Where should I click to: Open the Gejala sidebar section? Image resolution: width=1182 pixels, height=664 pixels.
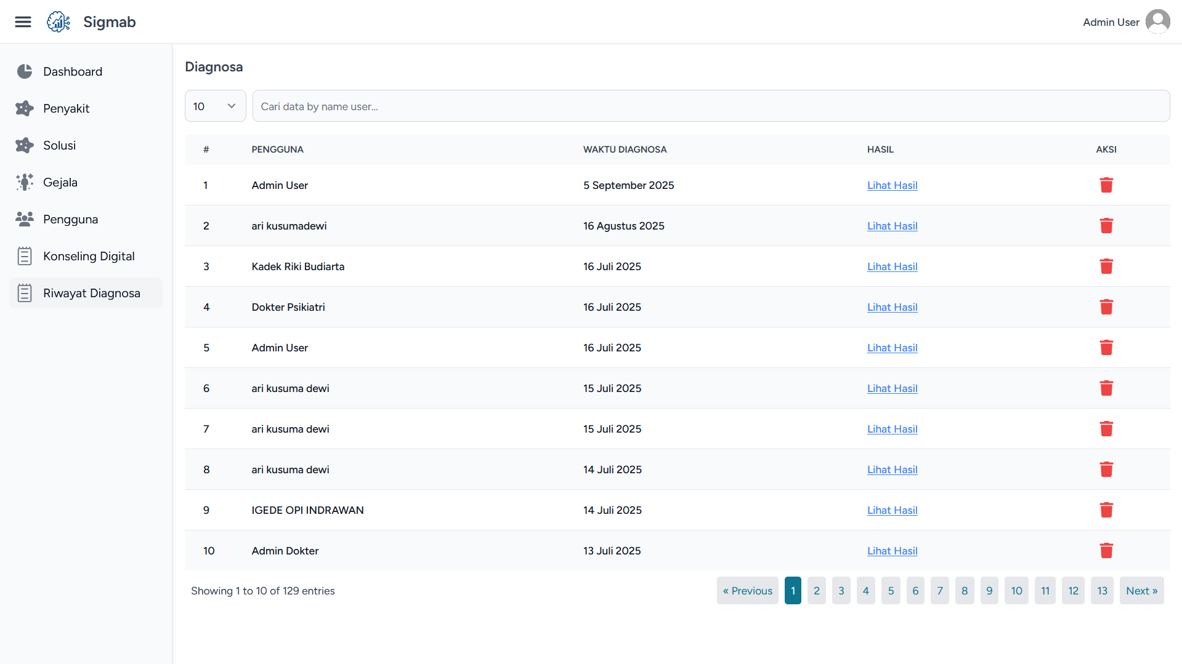tap(60, 183)
